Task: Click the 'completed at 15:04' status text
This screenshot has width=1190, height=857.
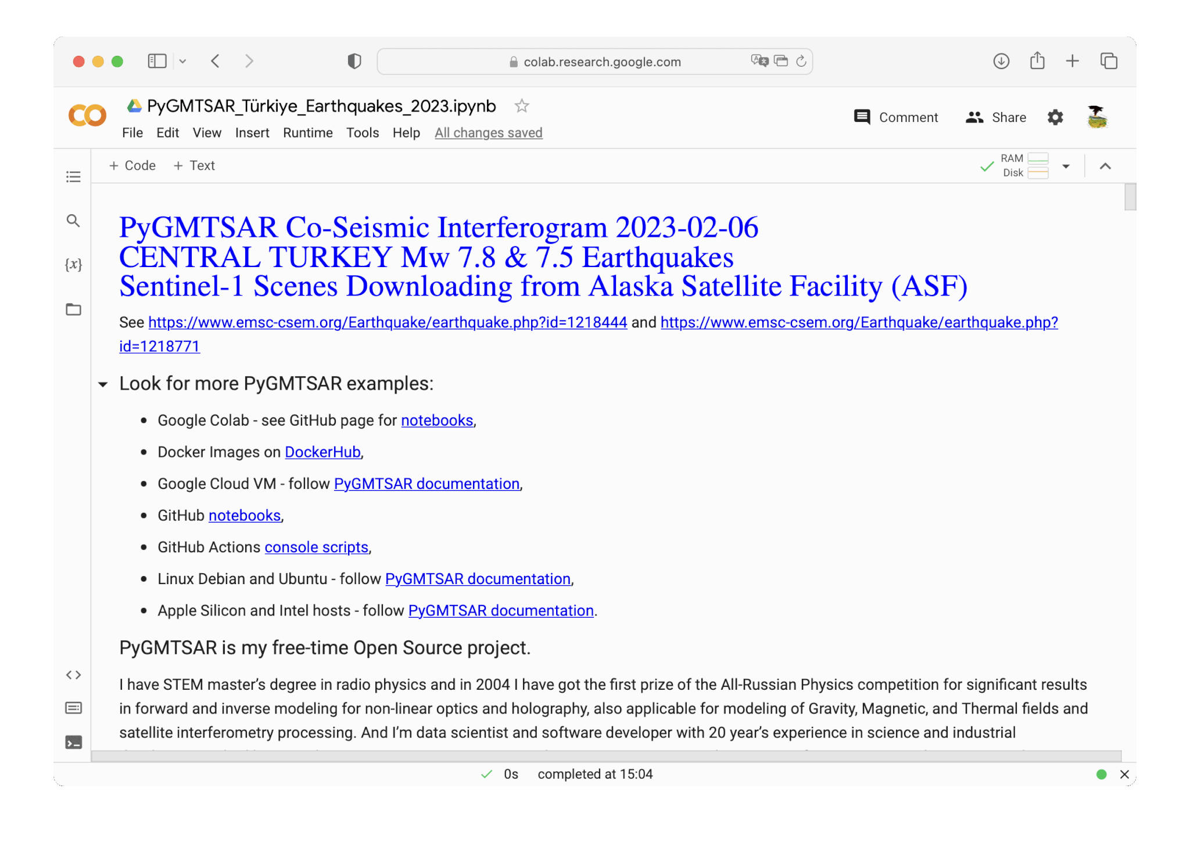Action: [595, 774]
